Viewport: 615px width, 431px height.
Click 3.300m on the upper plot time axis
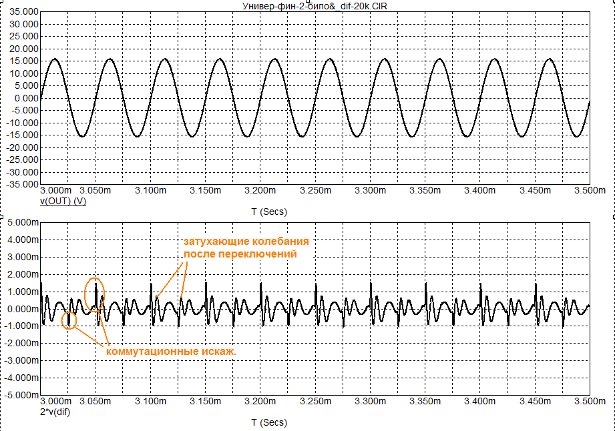(370, 190)
